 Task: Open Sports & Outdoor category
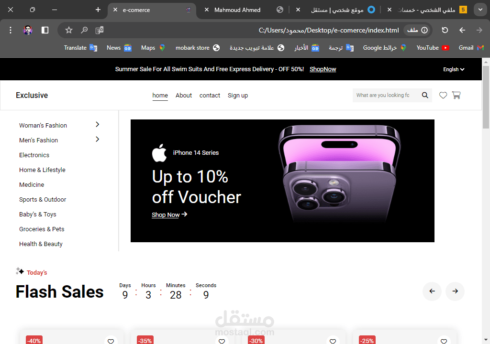click(x=43, y=199)
